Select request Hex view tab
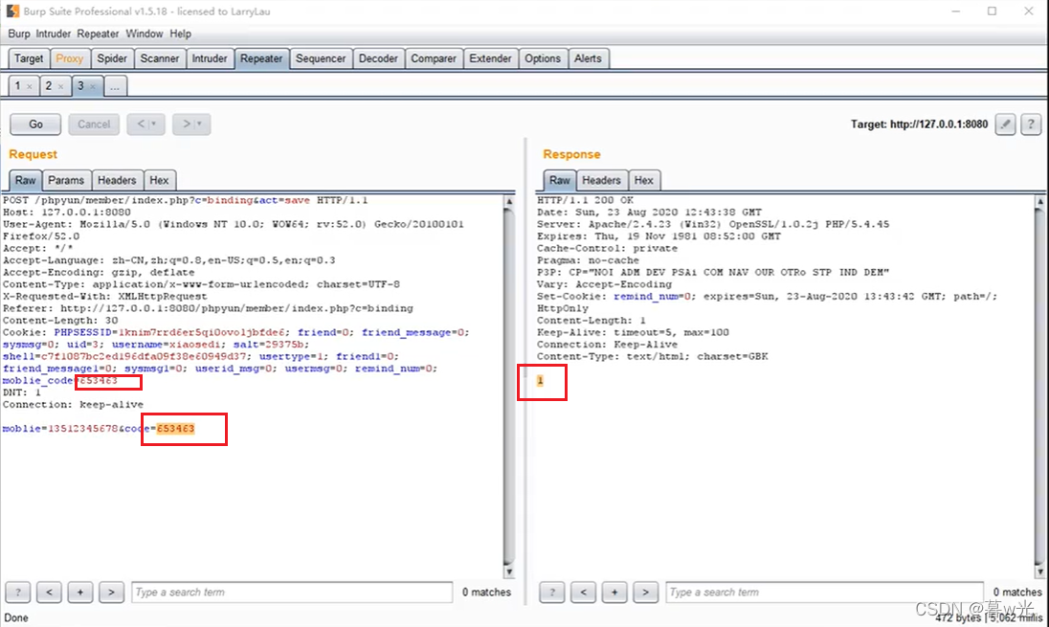The height and width of the screenshot is (627, 1049). coord(159,180)
